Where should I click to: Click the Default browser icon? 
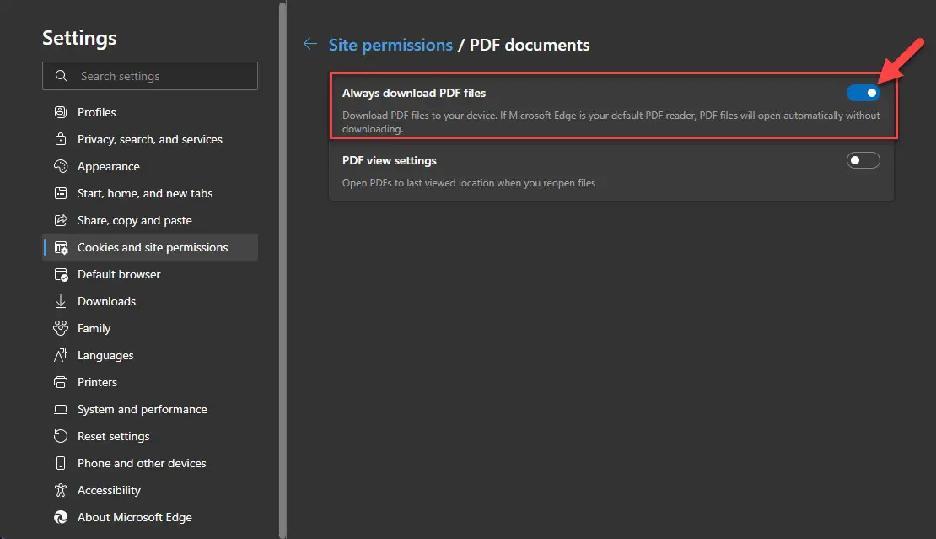(60, 274)
